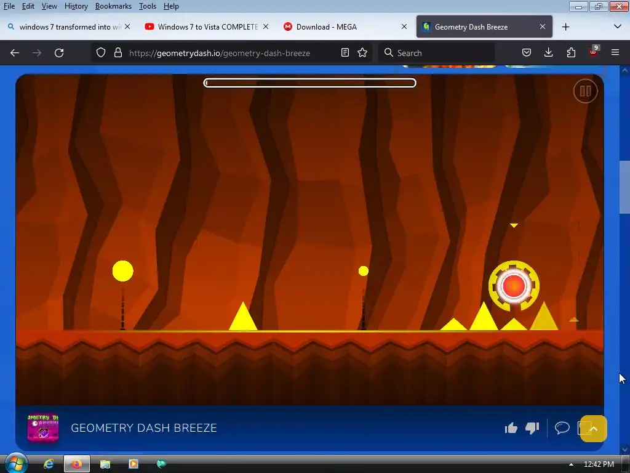
Task: Open the tracking protection shield icon
Action: pos(101,53)
